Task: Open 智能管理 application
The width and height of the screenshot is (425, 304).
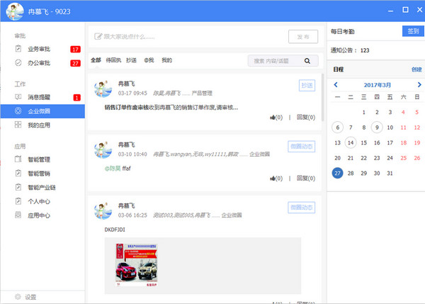Action: click(40, 159)
